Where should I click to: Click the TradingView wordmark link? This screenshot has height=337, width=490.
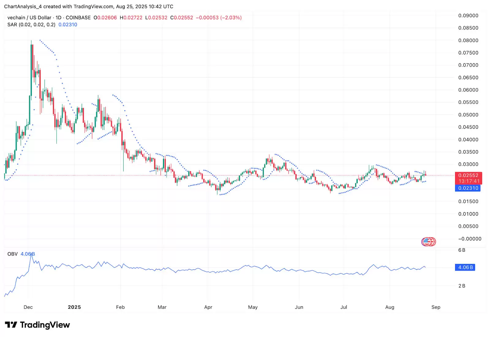[x=46, y=325]
